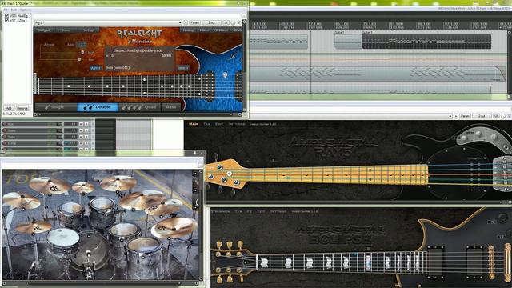
Task: Select Single guitar mode in RealEight
Action: 56,107
